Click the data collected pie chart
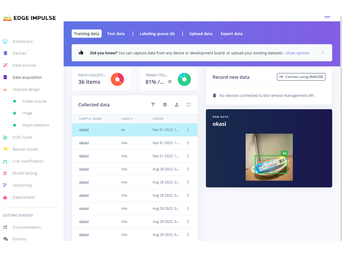The height and width of the screenshot is (257, 343). [117, 79]
